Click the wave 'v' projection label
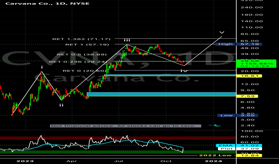Screen dimensions: 279x164 (x=222, y=33)
